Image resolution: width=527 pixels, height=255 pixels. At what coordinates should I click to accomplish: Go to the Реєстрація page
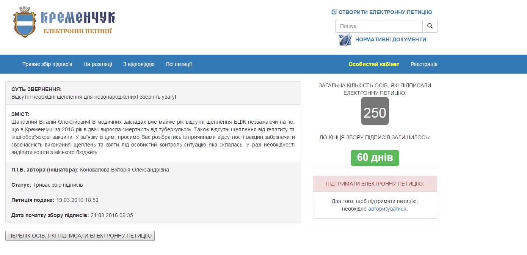point(424,64)
